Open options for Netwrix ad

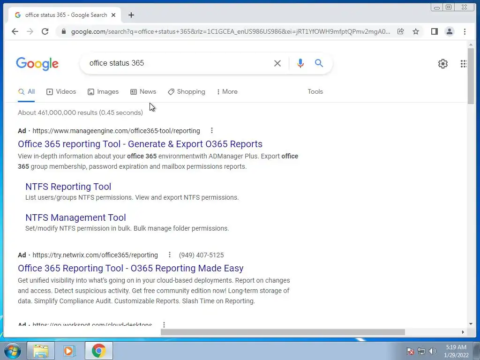point(170,255)
